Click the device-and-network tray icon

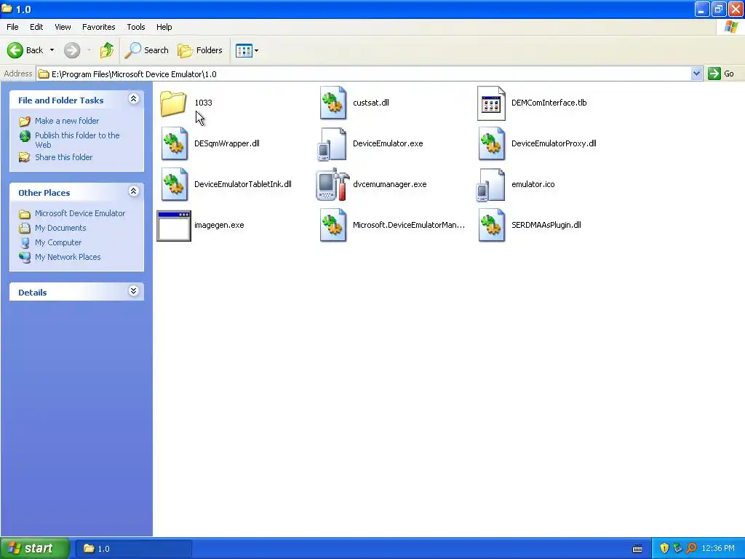(677, 548)
